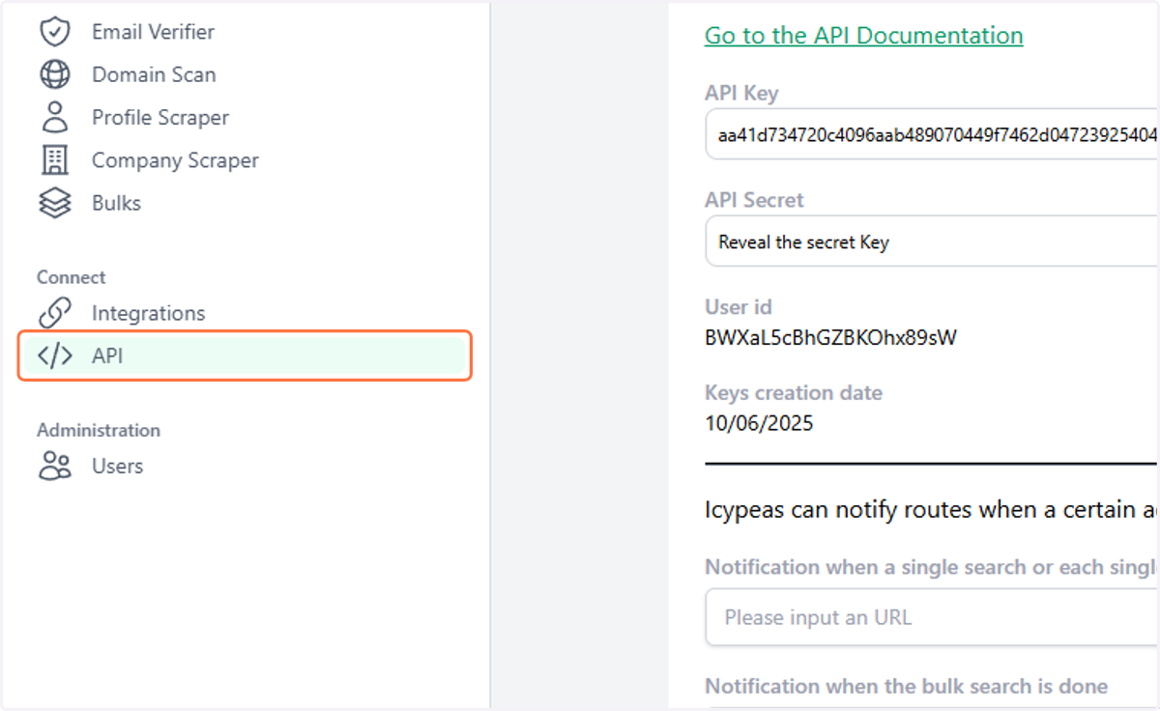Click the API Key label
The width and height of the screenshot is (1160, 711).
click(741, 93)
